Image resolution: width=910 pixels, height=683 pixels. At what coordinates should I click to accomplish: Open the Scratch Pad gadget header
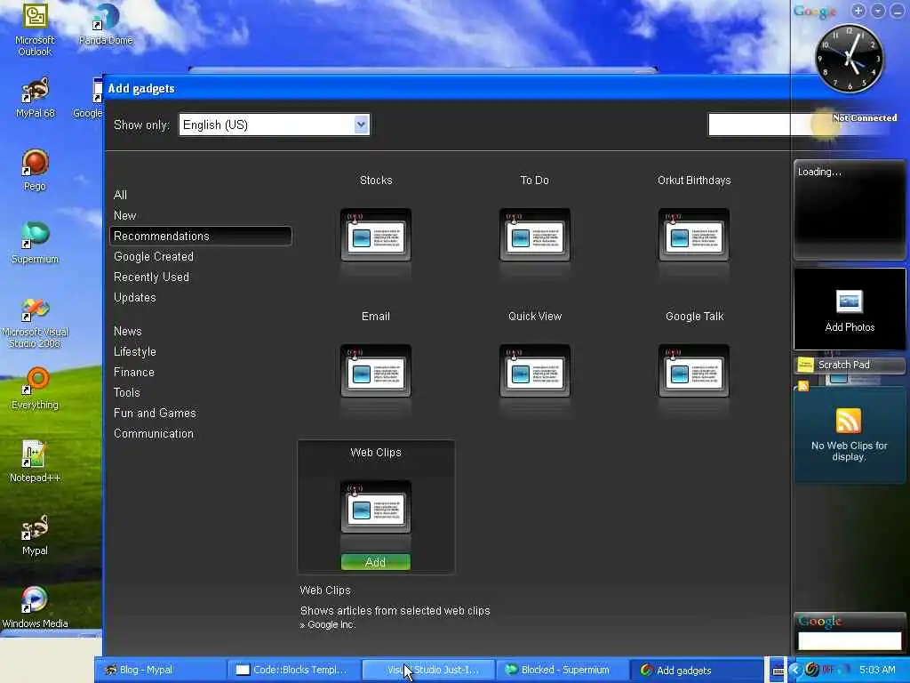(x=849, y=365)
